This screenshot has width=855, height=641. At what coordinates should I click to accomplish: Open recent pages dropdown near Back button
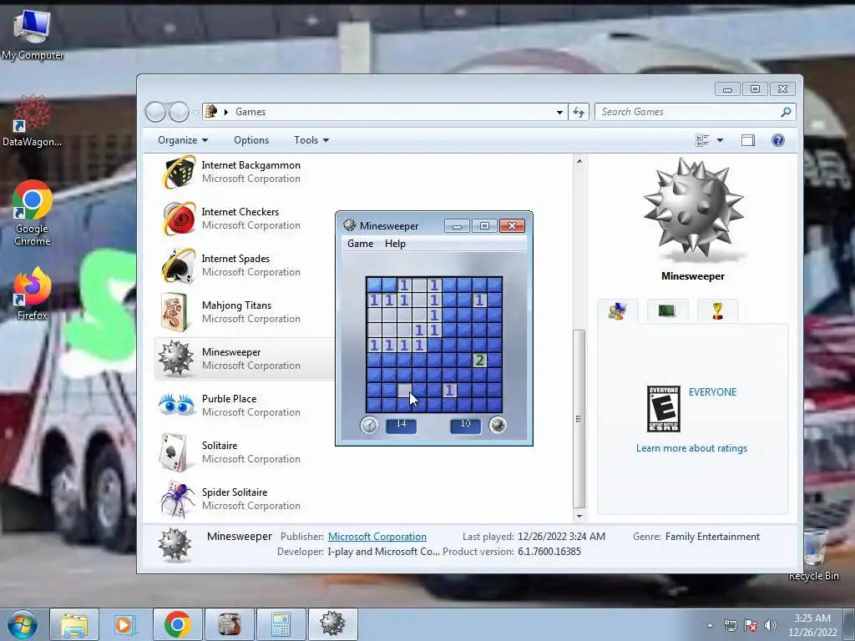click(x=195, y=113)
